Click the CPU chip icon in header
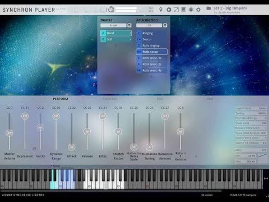This screenshot has width=269, height=202. click(x=191, y=10)
